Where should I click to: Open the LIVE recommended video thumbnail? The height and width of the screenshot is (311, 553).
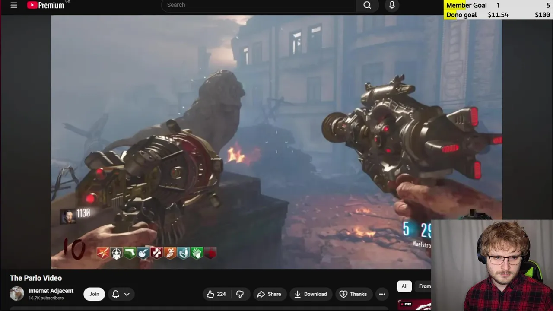click(x=414, y=305)
